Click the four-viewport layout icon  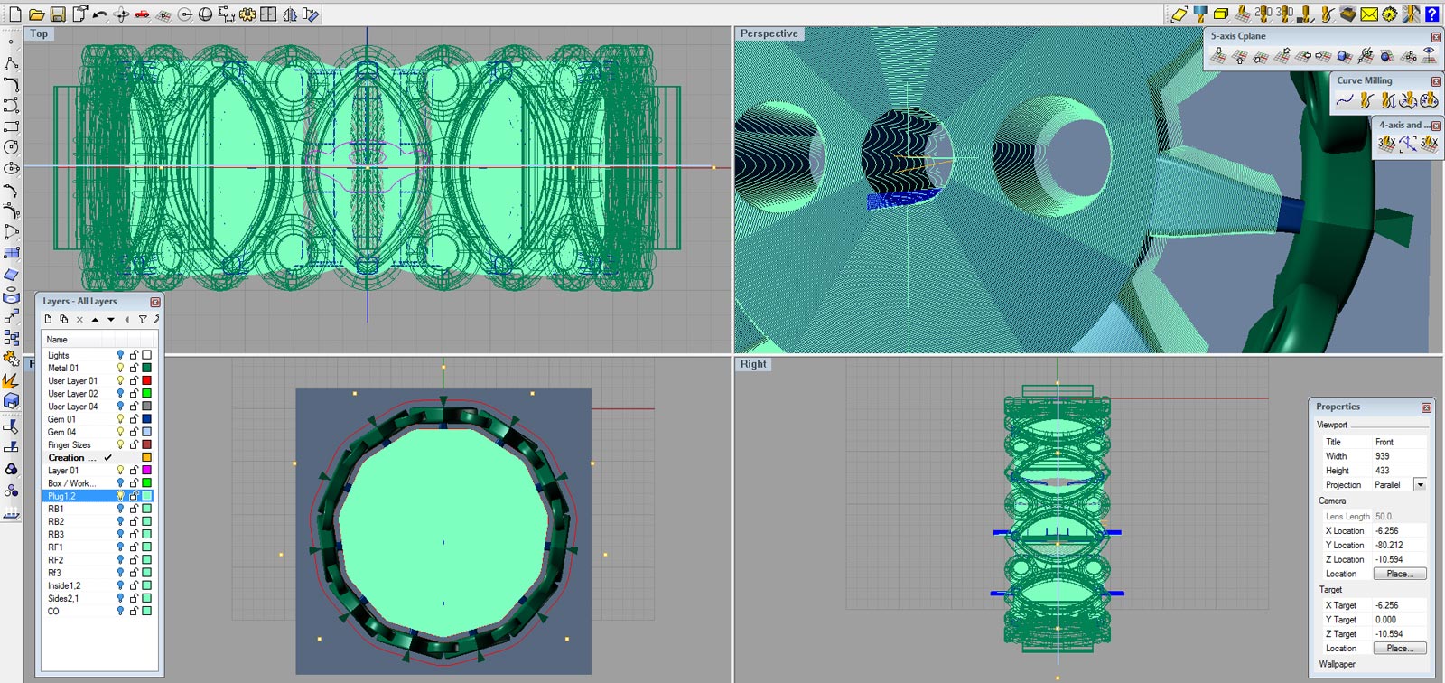click(x=268, y=14)
